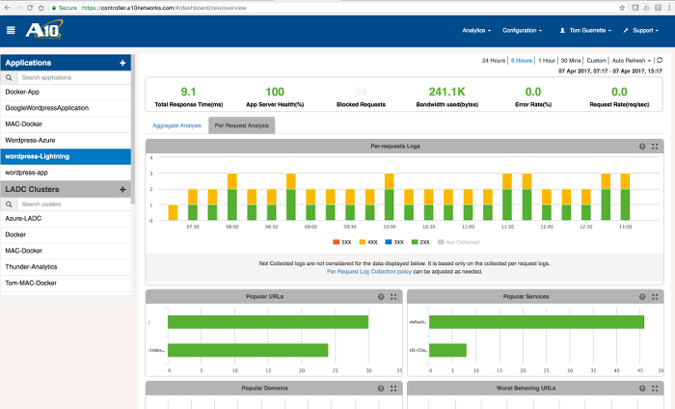Open Azure-LADC cluster
Viewport: 675px width, 409px height.
[x=66, y=219]
